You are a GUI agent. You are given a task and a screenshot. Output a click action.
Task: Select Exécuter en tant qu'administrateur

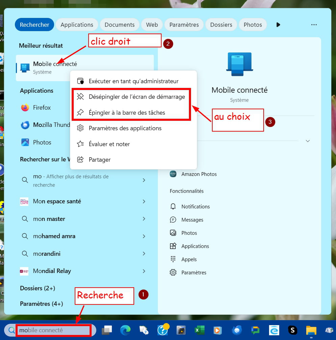pyautogui.click(x=133, y=81)
